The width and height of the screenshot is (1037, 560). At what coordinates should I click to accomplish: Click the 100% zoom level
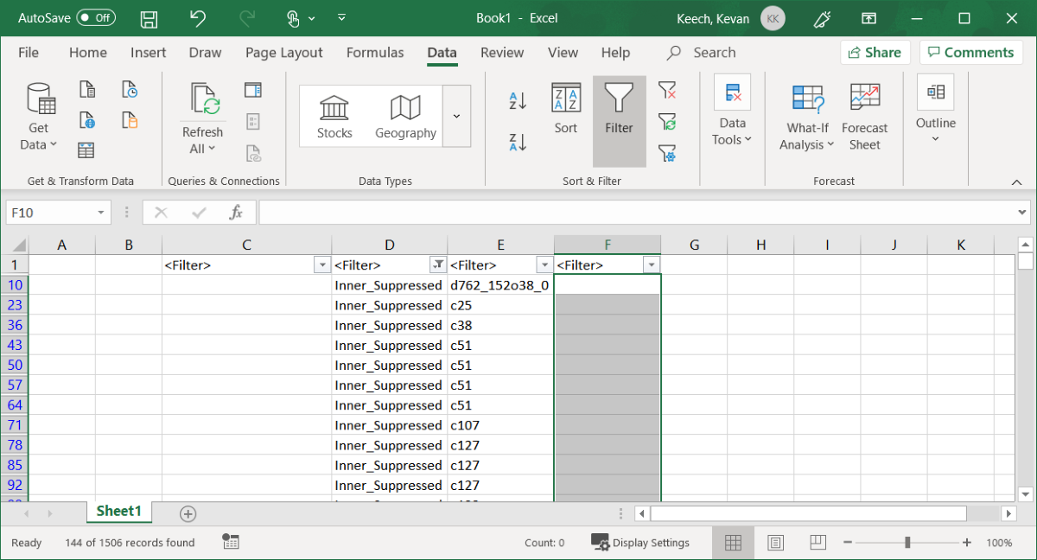point(999,543)
